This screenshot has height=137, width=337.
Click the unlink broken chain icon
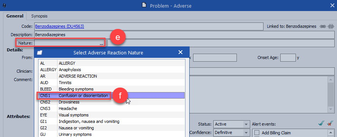pyautogui.click(x=331, y=26)
